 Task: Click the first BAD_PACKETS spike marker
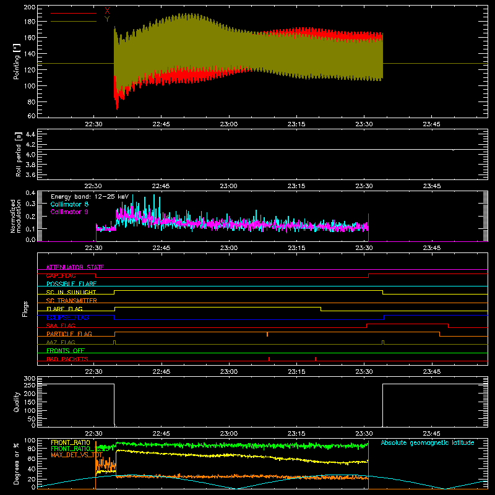coord(269,359)
